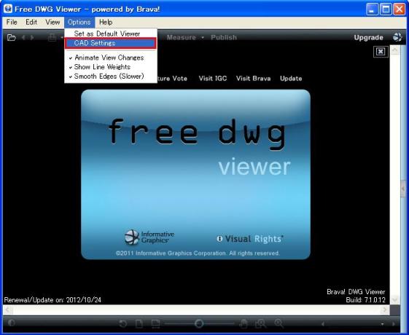
Task: Click the vertical scrollbar down arrow
Action: (394, 300)
